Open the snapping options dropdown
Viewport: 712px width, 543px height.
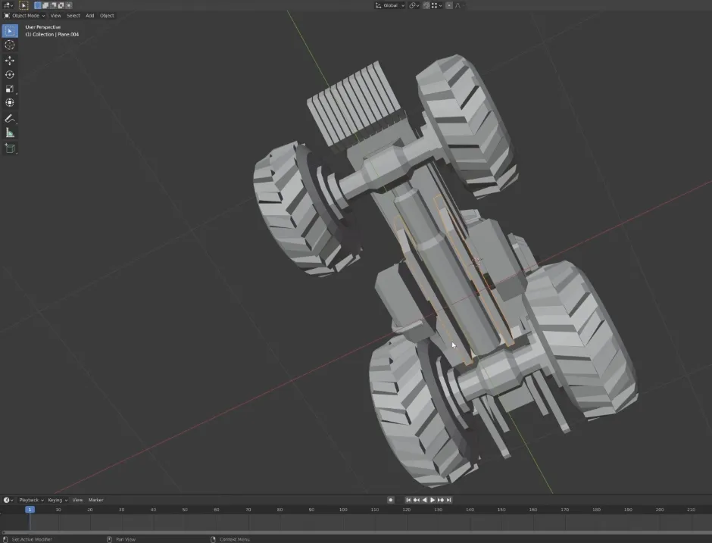click(437, 5)
